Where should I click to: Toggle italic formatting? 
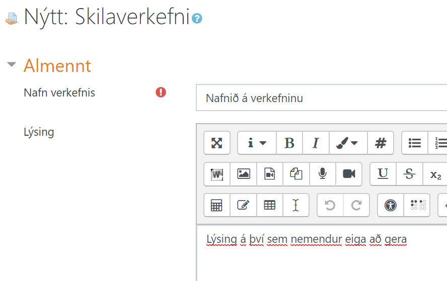point(316,143)
